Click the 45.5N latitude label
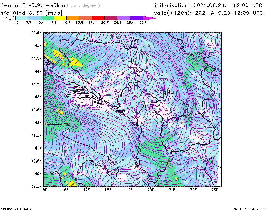 tap(37, 32)
